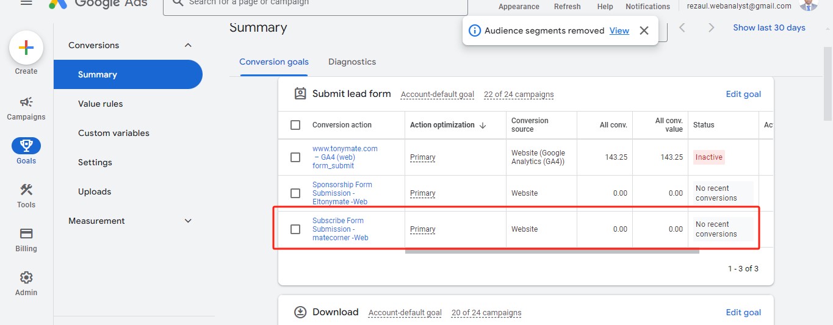Click the Submit lead form goal icon
Image resolution: width=833 pixels, height=325 pixels.
(x=300, y=93)
